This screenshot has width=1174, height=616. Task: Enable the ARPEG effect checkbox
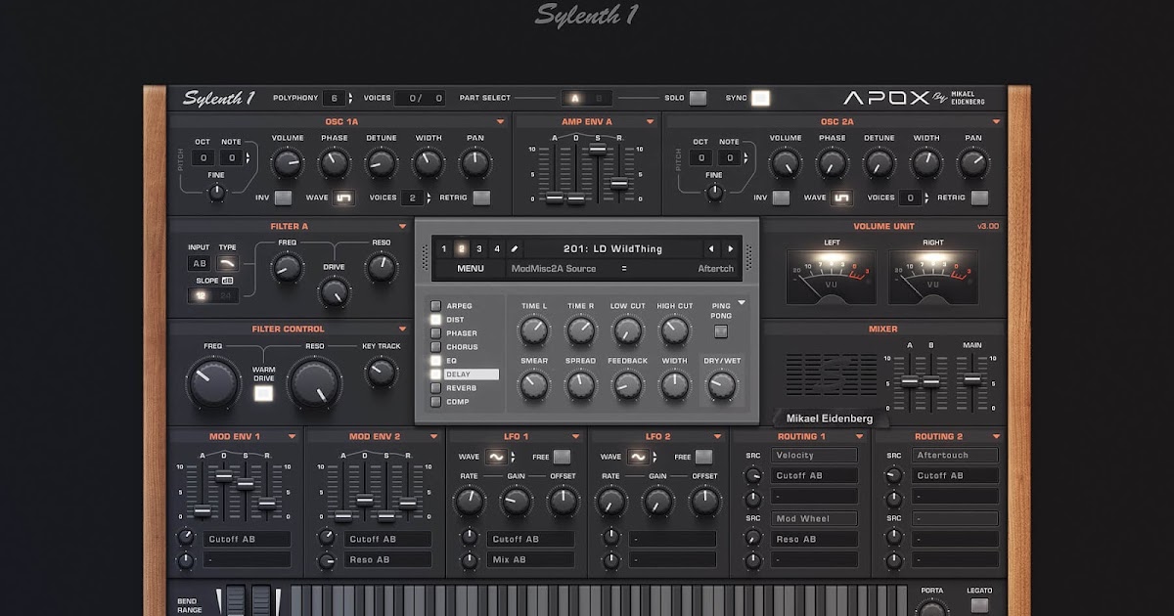coord(436,306)
